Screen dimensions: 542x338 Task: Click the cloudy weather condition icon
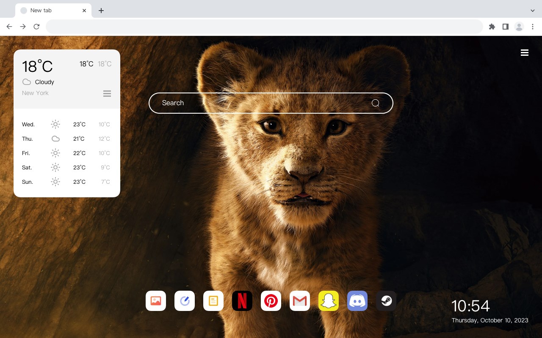click(x=27, y=82)
